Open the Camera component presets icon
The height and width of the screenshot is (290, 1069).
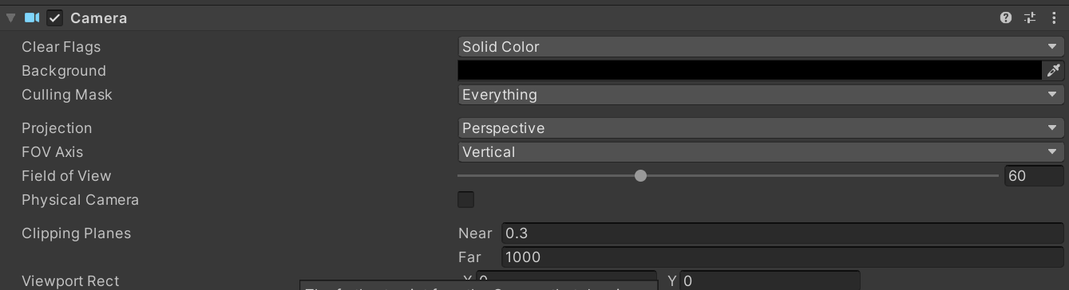pos(1030,18)
